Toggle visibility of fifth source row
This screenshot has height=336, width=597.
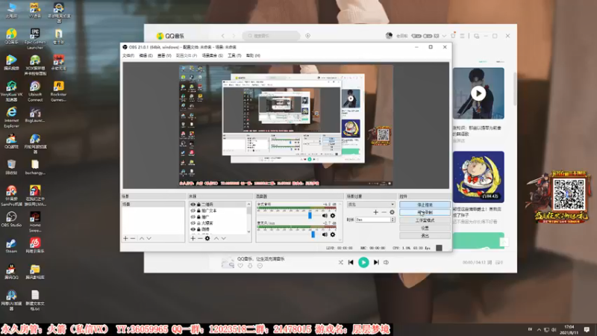coord(193,229)
